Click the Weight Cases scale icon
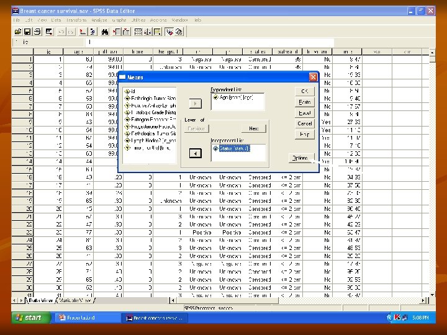Viewport: 447px width, 335px height. [147, 32]
